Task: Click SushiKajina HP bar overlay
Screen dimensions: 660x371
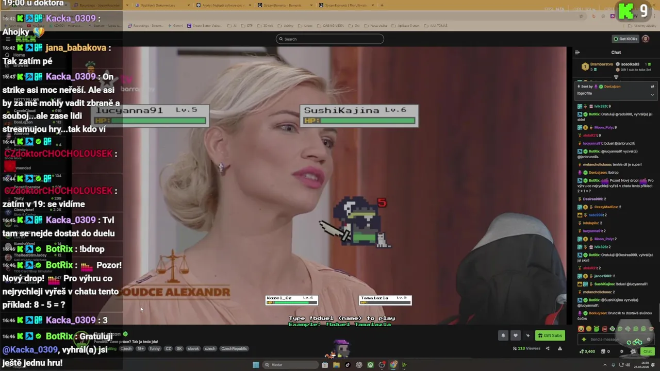Action: pos(359,115)
